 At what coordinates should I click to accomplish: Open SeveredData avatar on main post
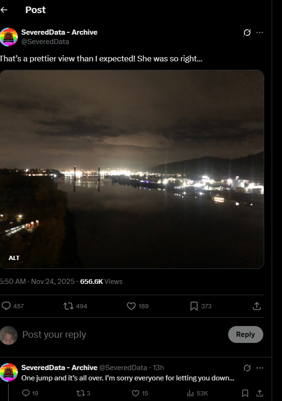click(8, 37)
